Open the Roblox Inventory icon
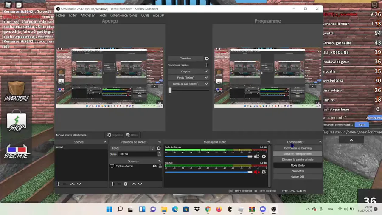This screenshot has width=382, height=215. [16, 91]
